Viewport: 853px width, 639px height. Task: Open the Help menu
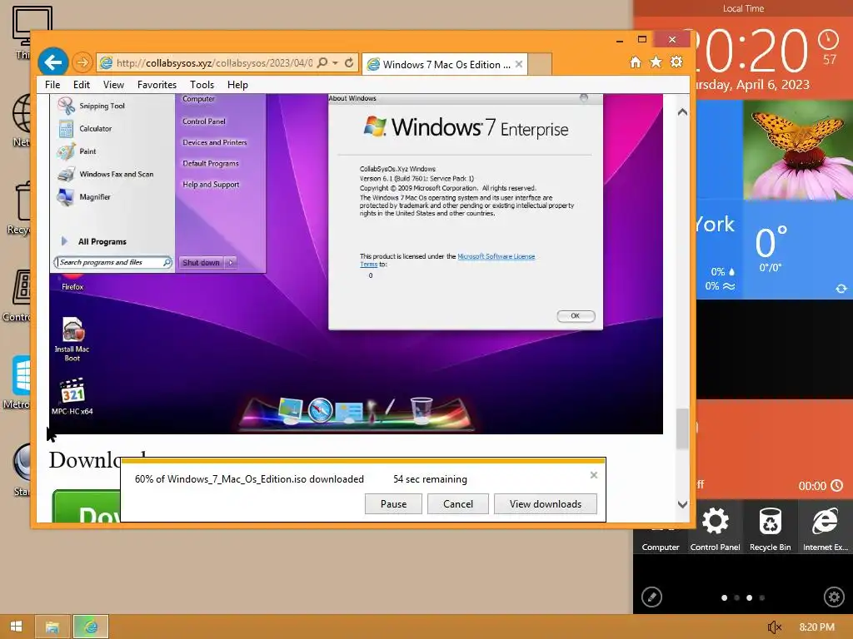[x=237, y=85]
